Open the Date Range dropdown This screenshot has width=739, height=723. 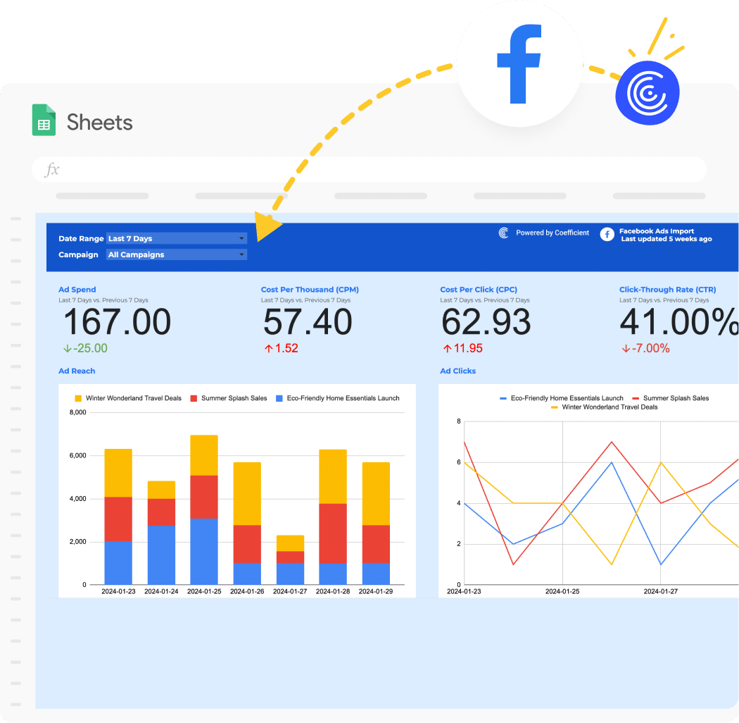point(176,238)
